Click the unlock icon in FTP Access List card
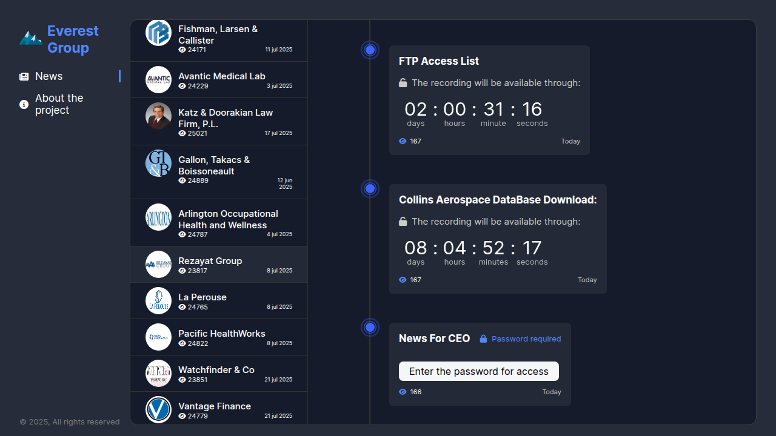 pyautogui.click(x=403, y=83)
